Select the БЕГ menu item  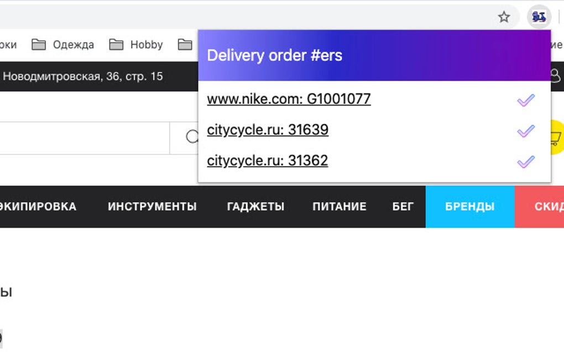tap(403, 206)
